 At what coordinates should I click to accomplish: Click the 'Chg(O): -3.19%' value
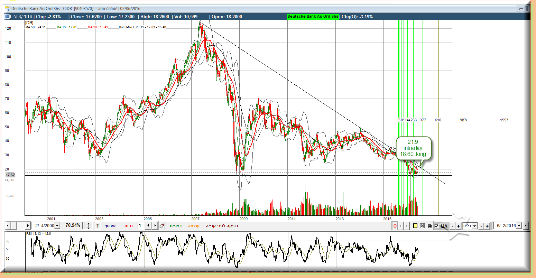[357, 17]
